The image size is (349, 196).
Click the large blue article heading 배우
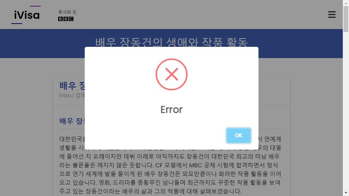72,86
